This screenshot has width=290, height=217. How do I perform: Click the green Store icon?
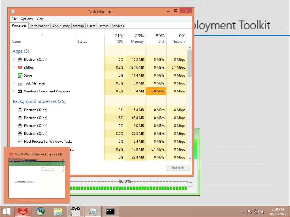pos(20,75)
